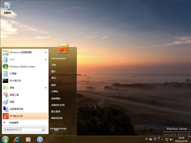Open Paint (画图) from Start menu

(12, 102)
